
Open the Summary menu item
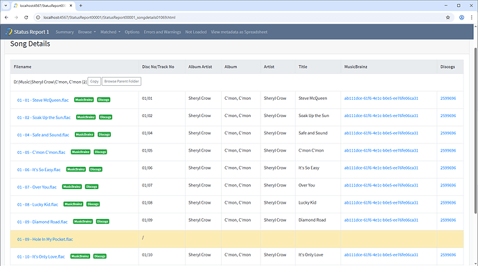64,32
